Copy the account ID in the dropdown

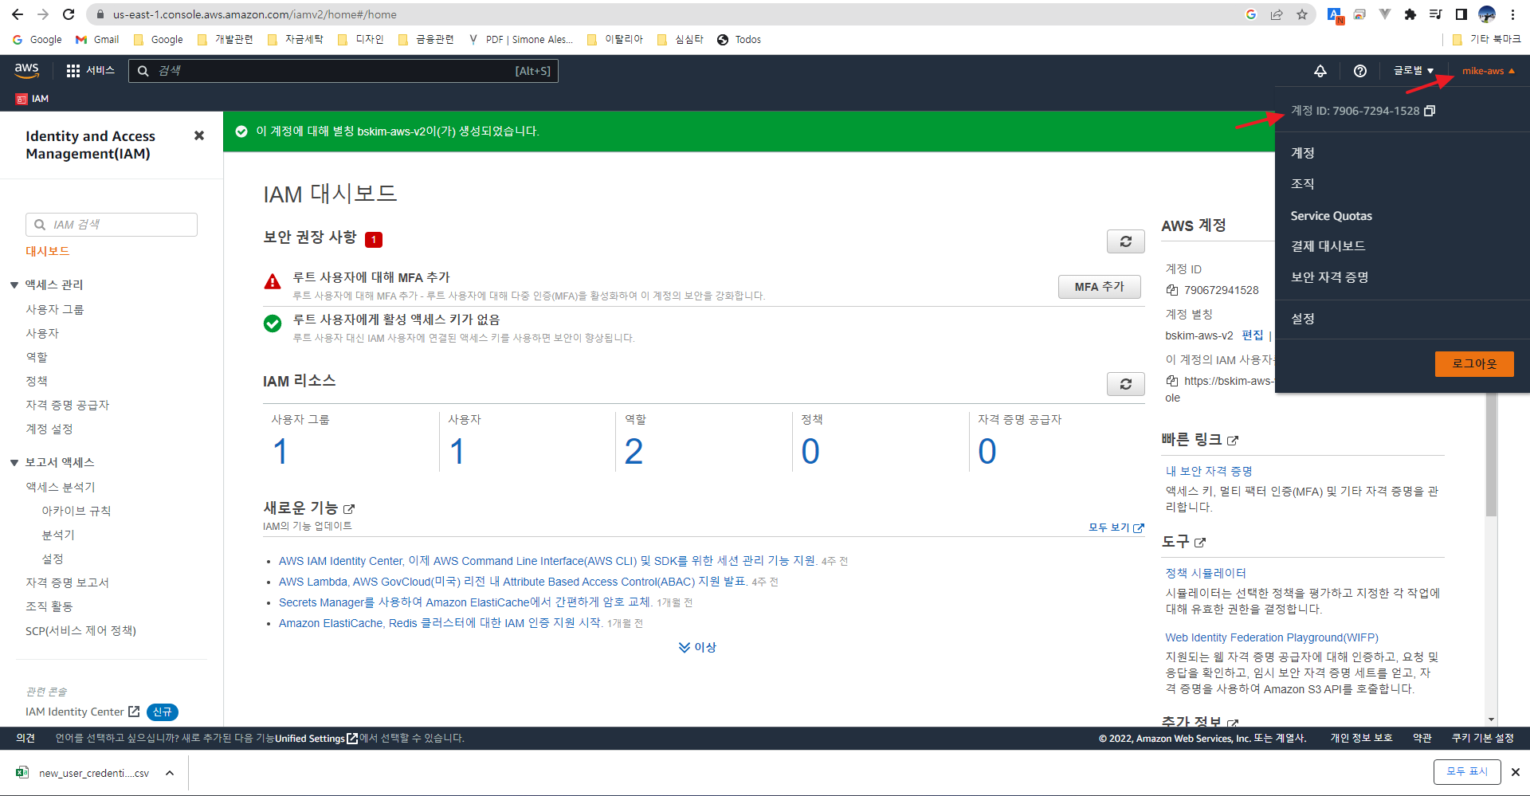(x=1430, y=111)
